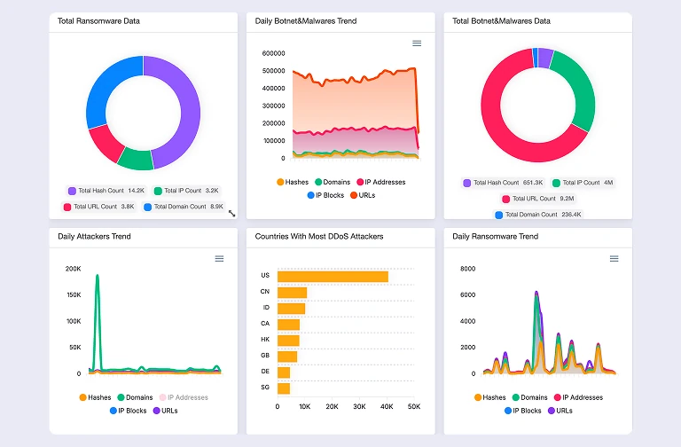This screenshot has height=447, width=681.
Task: Click the DE bar in DDoS Attackers chart
Action: click(x=284, y=372)
